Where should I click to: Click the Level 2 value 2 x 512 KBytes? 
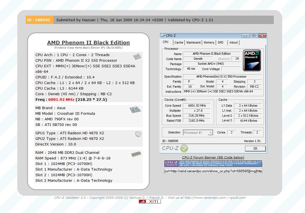pos(248,116)
